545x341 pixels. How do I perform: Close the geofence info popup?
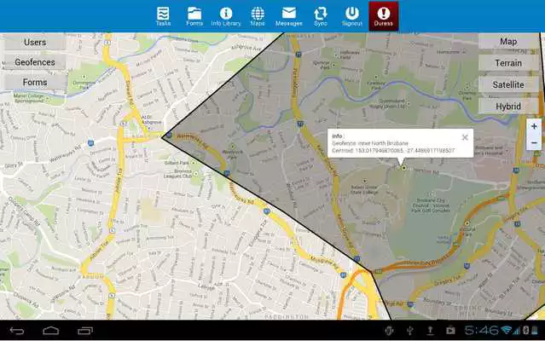pyautogui.click(x=465, y=136)
